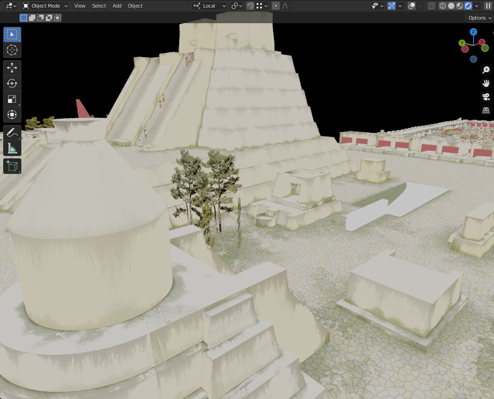The image size is (494, 399).
Task: Toggle camera view icon
Action: [x=486, y=96]
